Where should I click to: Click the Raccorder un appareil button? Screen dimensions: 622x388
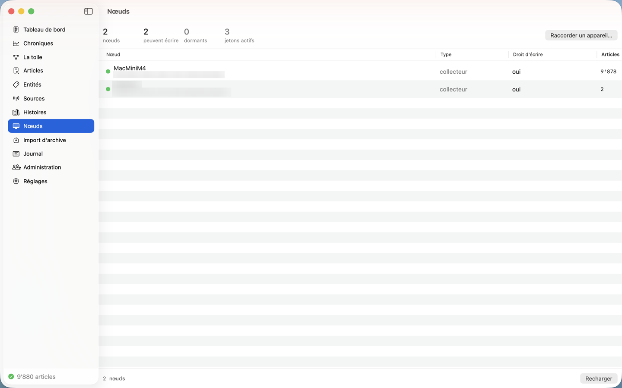coord(581,35)
